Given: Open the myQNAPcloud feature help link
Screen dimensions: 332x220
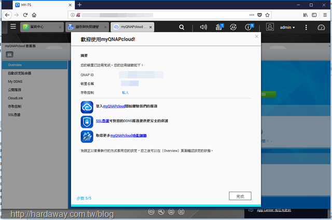Looking at the screenshot, I should [128, 136].
